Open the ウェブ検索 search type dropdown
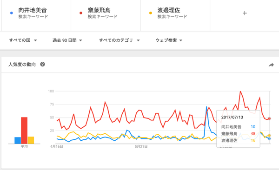 point(169,40)
